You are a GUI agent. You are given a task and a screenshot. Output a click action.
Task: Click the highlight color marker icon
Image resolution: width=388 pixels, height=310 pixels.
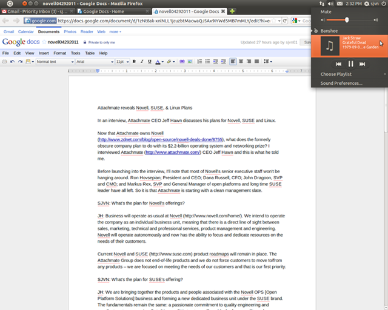click(x=169, y=62)
